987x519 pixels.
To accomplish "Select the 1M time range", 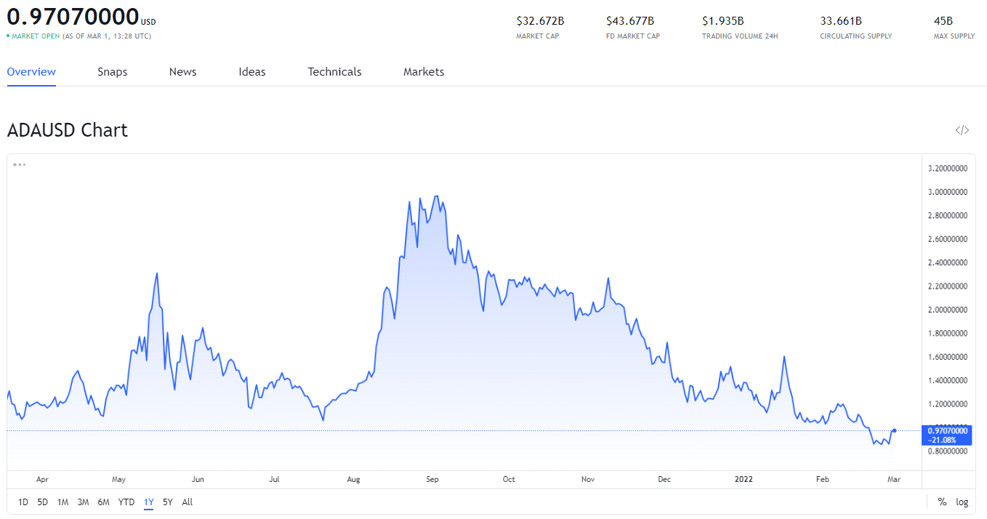I will 63,502.
